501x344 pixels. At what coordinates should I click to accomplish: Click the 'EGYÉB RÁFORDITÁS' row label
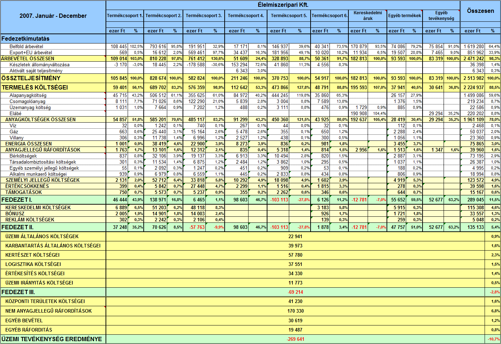(29, 330)
